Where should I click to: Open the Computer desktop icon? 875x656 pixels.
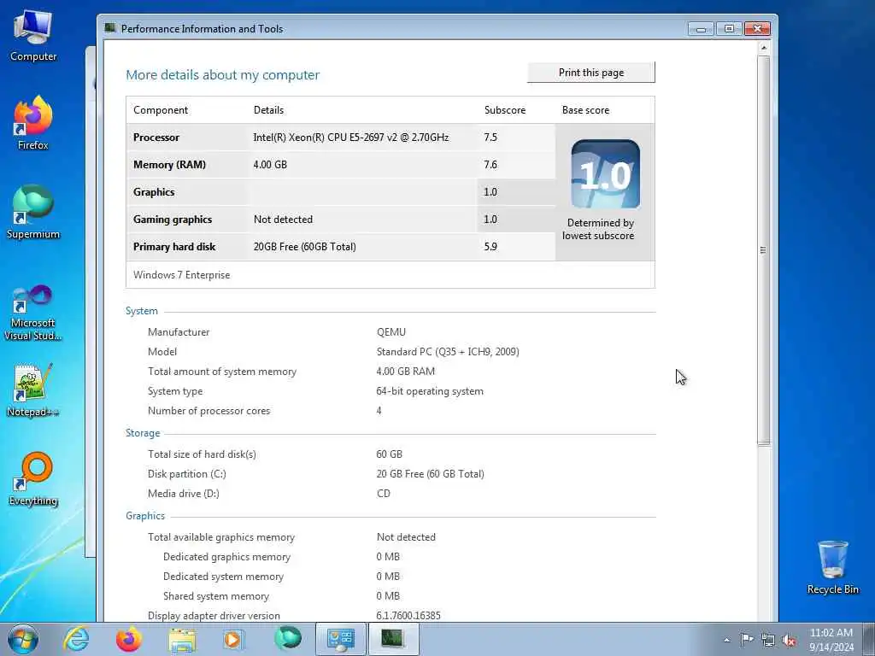coord(33,34)
